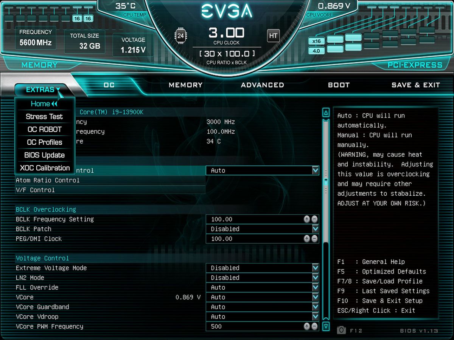Select XOC Calibration in EXTRAS menu
The height and width of the screenshot is (340, 454).
tap(44, 168)
